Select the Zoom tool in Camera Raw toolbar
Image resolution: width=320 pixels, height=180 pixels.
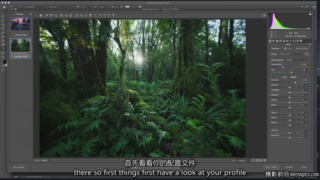pos(36,15)
